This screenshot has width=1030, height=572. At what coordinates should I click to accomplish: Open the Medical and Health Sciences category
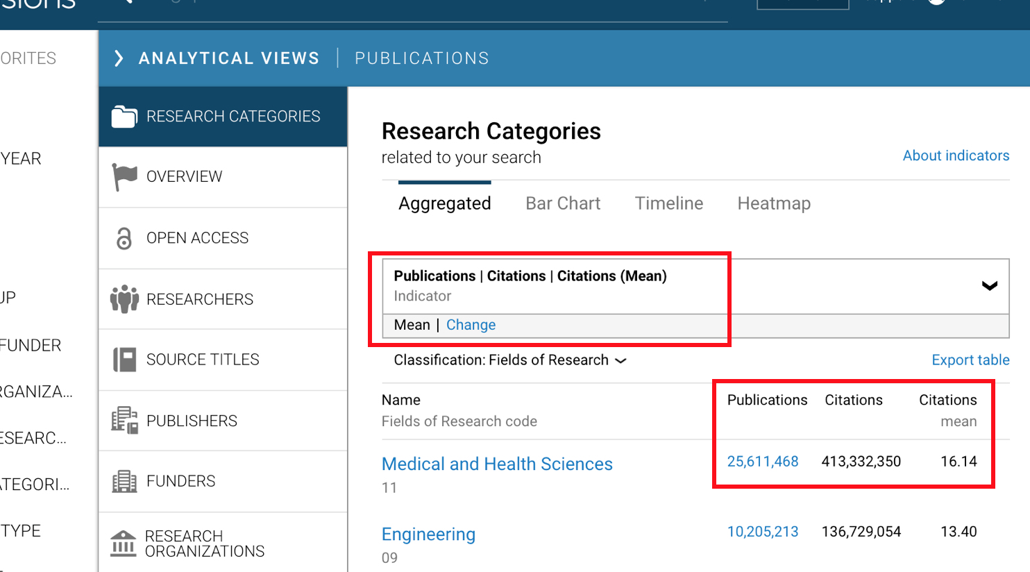(x=497, y=464)
